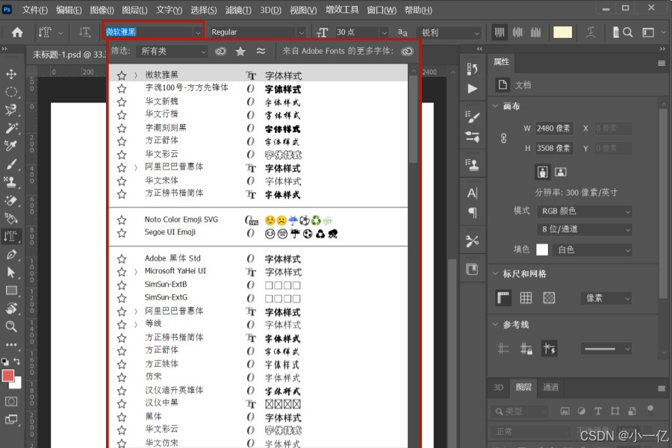672x448 pixels.
Task: Toggle more fonts from Adobe Fonts icon
Action: tap(407, 51)
